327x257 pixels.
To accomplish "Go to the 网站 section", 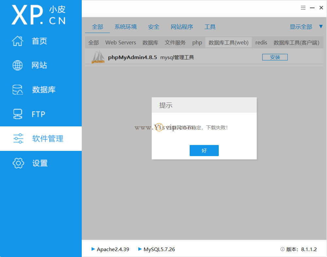I will pos(41,65).
